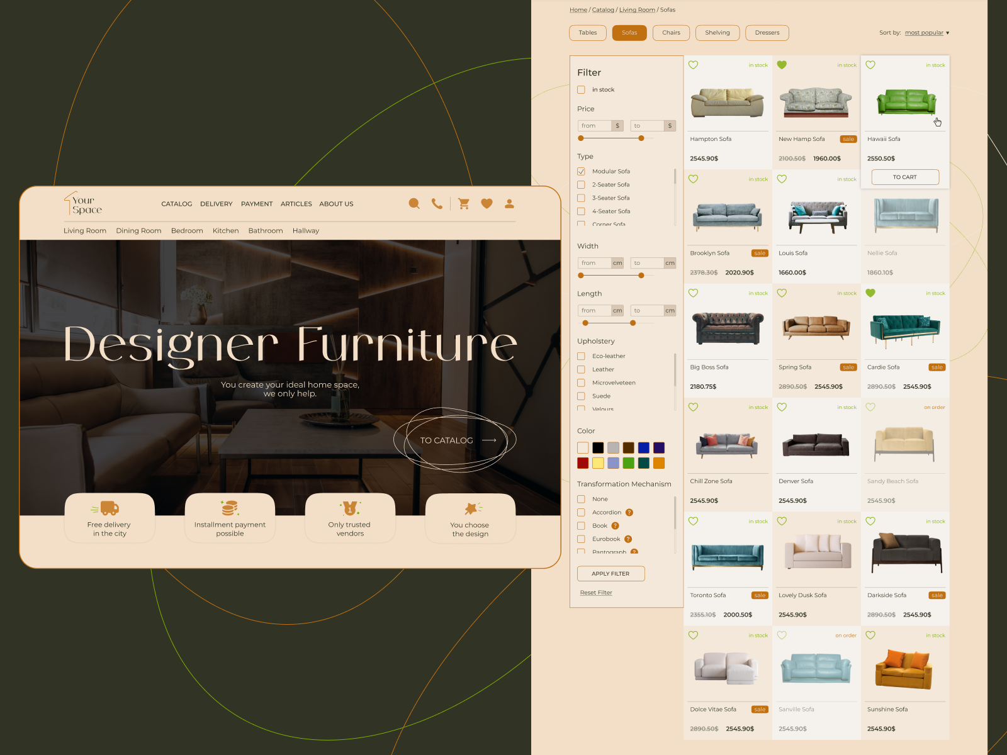
Task: Click the Reset Filter link
Action: 596,593
